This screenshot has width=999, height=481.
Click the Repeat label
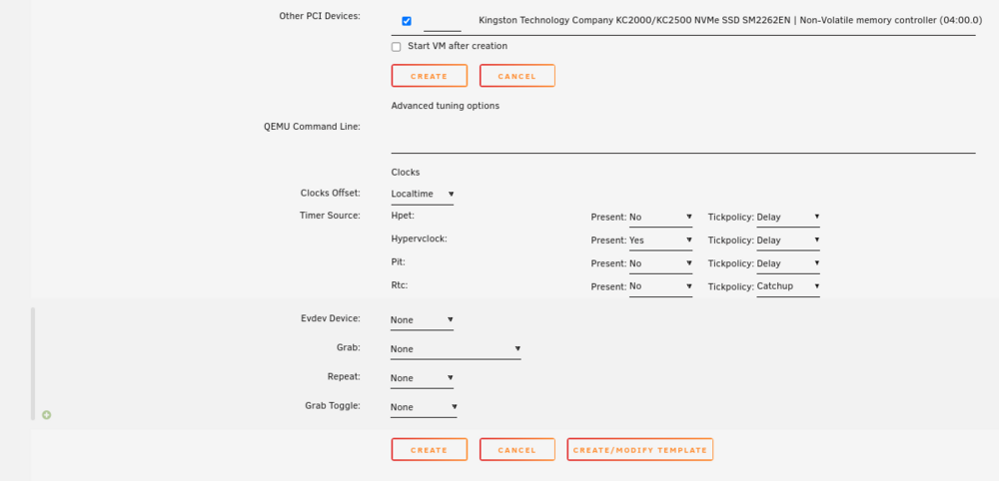point(344,376)
